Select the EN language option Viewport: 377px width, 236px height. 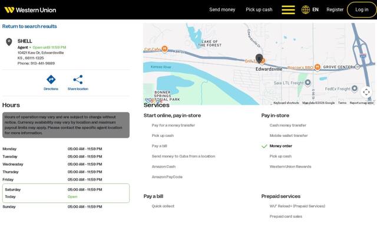(x=315, y=9)
